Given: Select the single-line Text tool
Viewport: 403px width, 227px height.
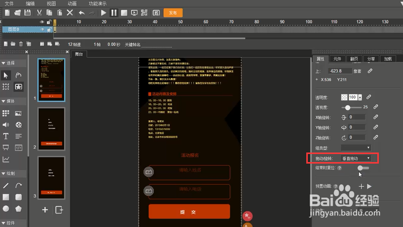Looking at the screenshot, I should tap(6, 136).
